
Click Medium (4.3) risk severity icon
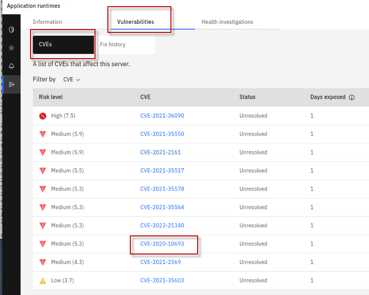click(43, 262)
